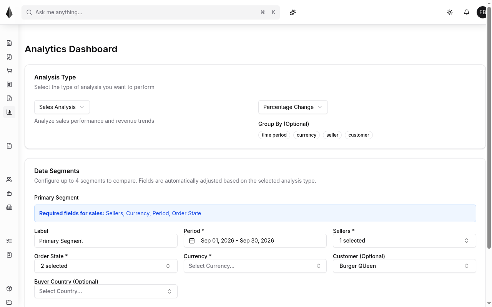The height and width of the screenshot is (307, 492).
Task: Toggle the customer group-by chip
Action: click(359, 135)
